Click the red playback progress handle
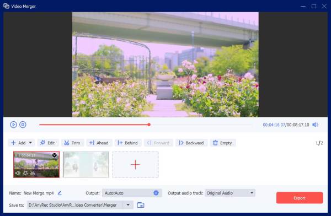This screenshot has height=216, width=331. coord(149,125)
